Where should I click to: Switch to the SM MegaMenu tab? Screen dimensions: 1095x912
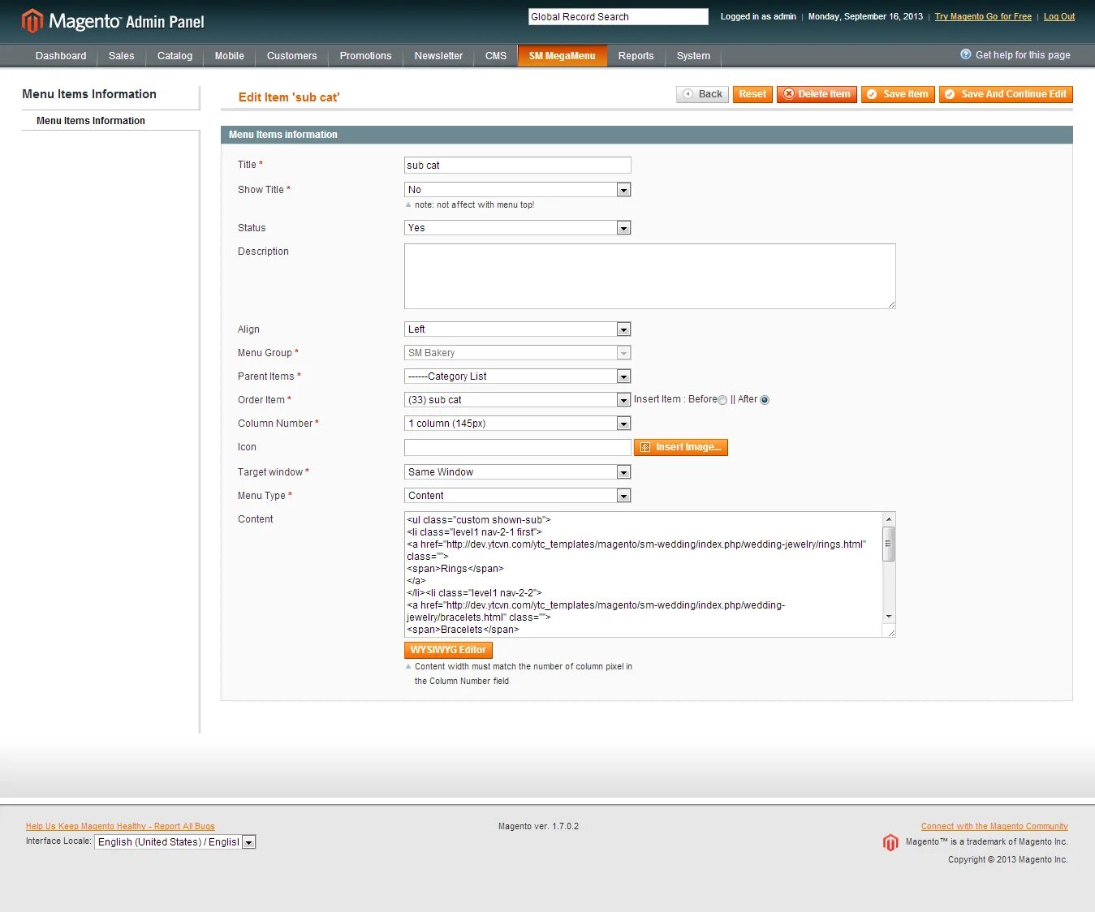coord(562,55)
